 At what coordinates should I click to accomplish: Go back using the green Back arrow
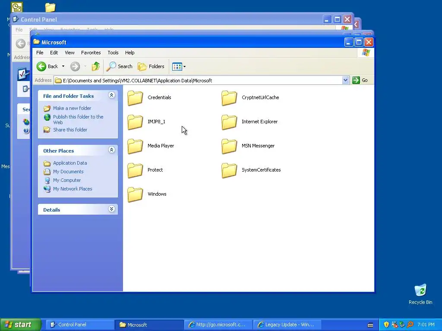(x=41, y=66)
